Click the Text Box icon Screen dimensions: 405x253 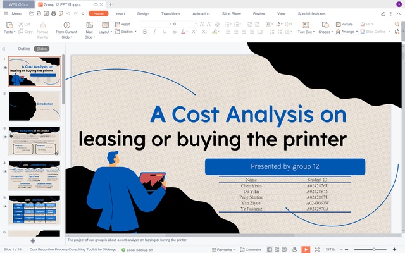pos(306,25)
